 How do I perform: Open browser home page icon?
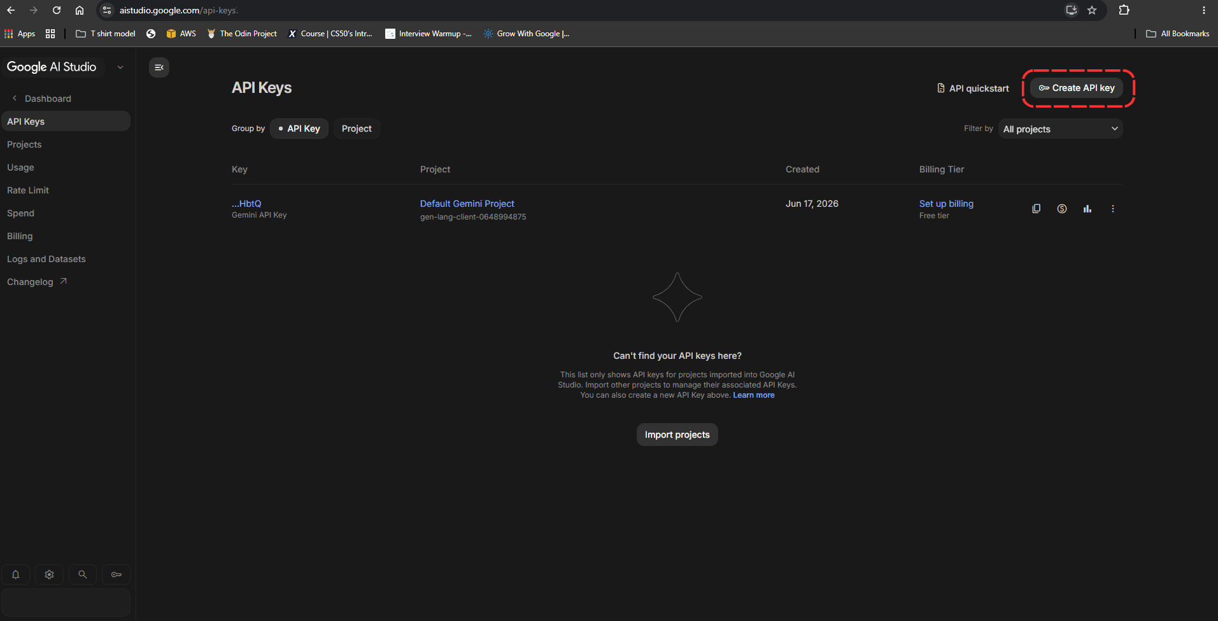click(x=80, y=10)
